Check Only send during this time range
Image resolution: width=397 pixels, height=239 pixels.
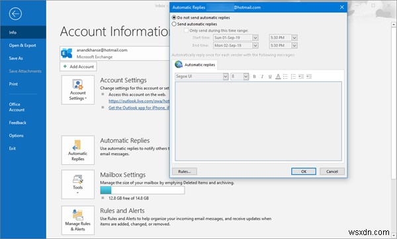pyautogui.click(x=186, y=30)
